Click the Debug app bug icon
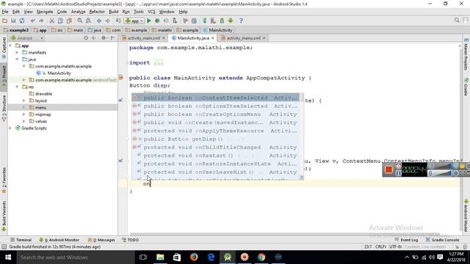This screenshot has height=264, width=470. click(157, 21)
